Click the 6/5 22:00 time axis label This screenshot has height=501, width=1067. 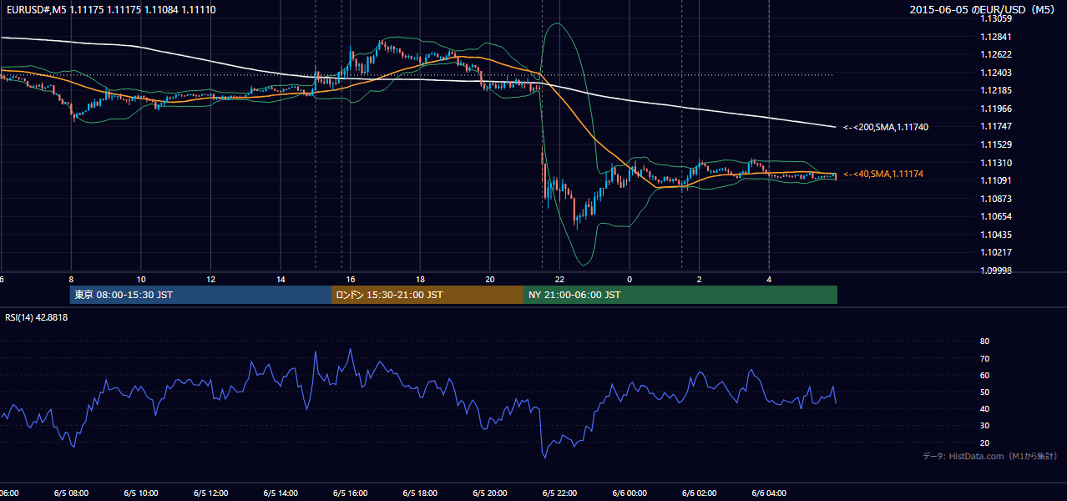(559, 493)
